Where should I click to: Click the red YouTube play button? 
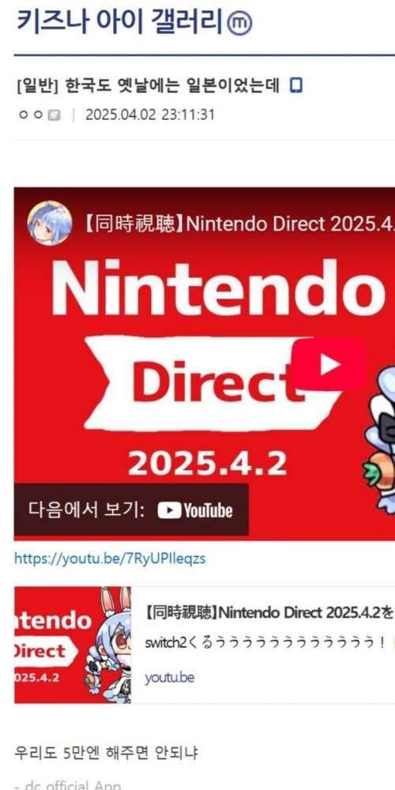coord(329,364)
